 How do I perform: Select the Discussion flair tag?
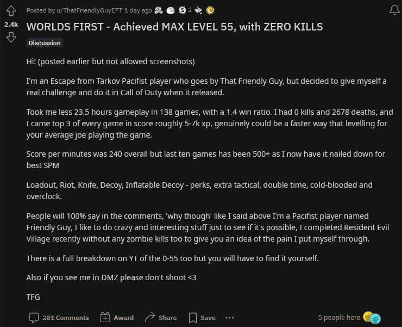tap(45, 43)
